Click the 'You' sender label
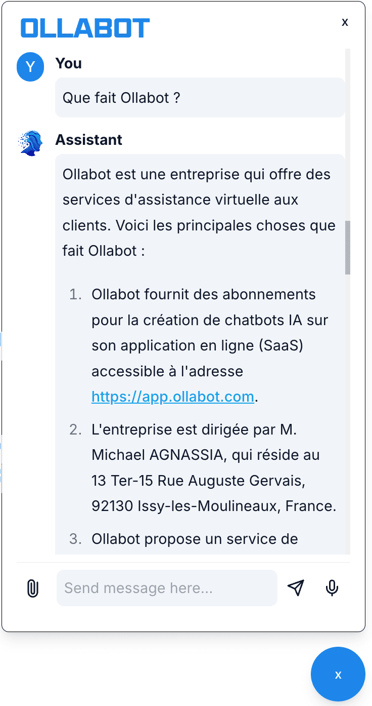This screenshot has height=706, width=372. point(68,63)
